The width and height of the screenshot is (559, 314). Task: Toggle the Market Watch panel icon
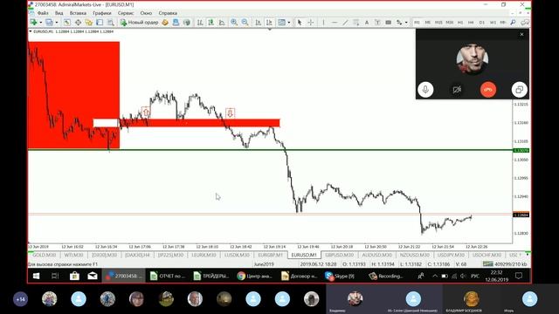point(66,23)
